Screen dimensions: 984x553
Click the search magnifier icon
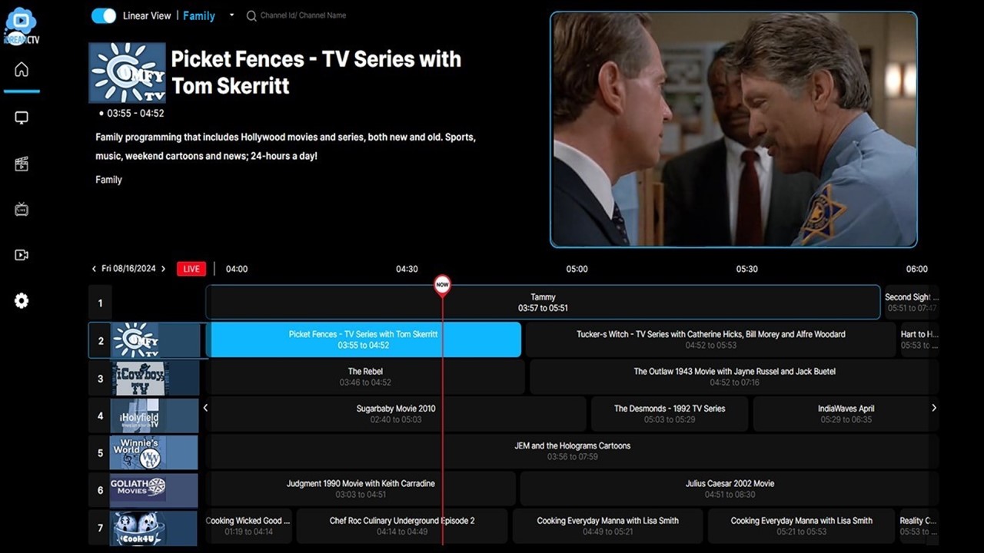point(250,15)
